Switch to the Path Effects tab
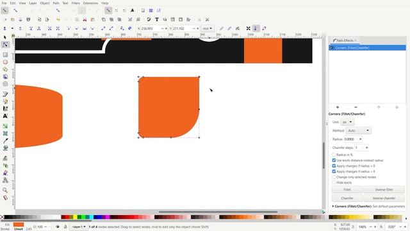The height and width of the screenshot is (231, 410). click(345, 40)
